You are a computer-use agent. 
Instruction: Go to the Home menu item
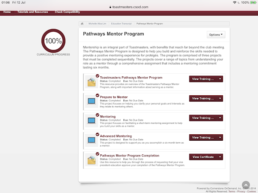[x=7, y=12]
